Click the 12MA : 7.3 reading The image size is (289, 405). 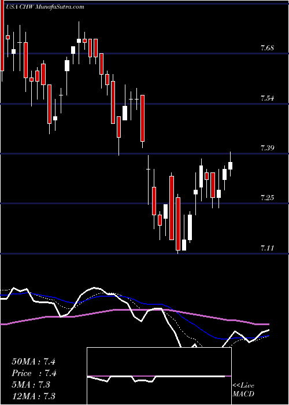[x=34, y=396]
